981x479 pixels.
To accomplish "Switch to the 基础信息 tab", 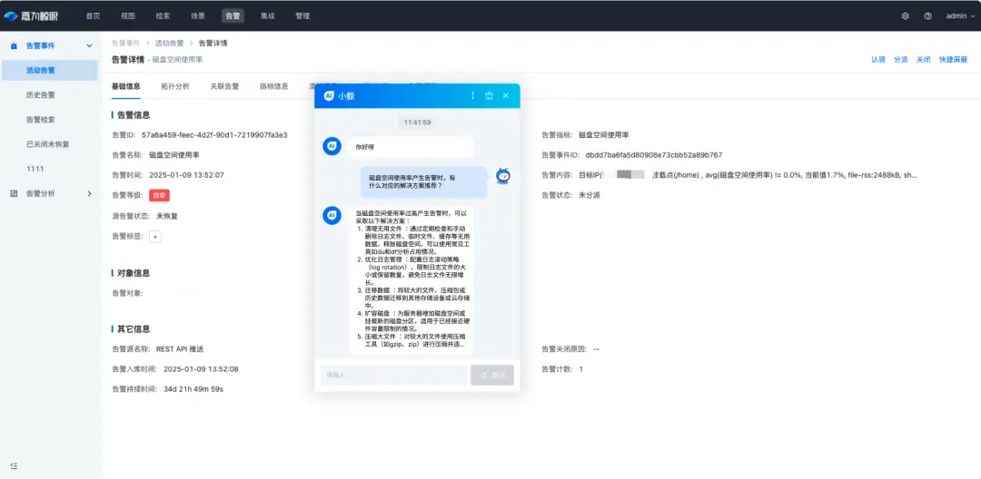I will [125, 87].
